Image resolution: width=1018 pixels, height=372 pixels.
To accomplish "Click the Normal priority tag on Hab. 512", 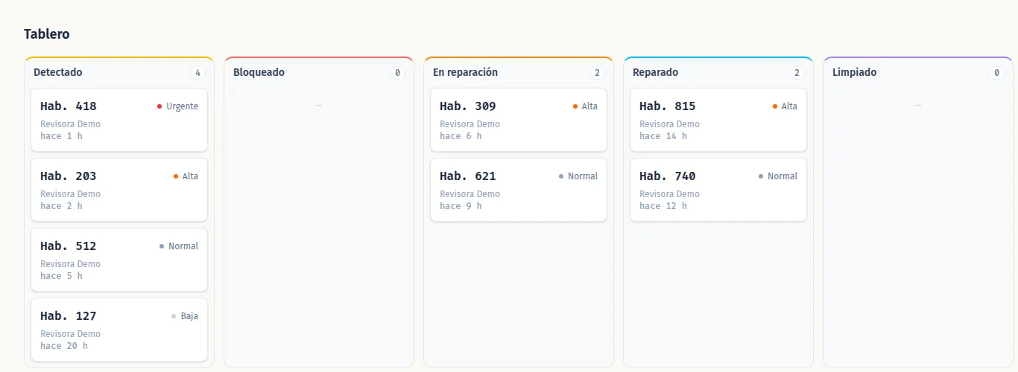I will tap(179, 246).
